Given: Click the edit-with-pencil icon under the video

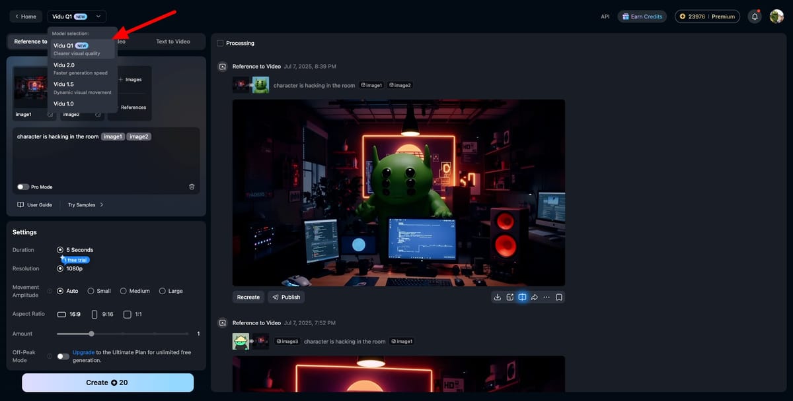Looking at the screenshot, I should coord(510,297).
